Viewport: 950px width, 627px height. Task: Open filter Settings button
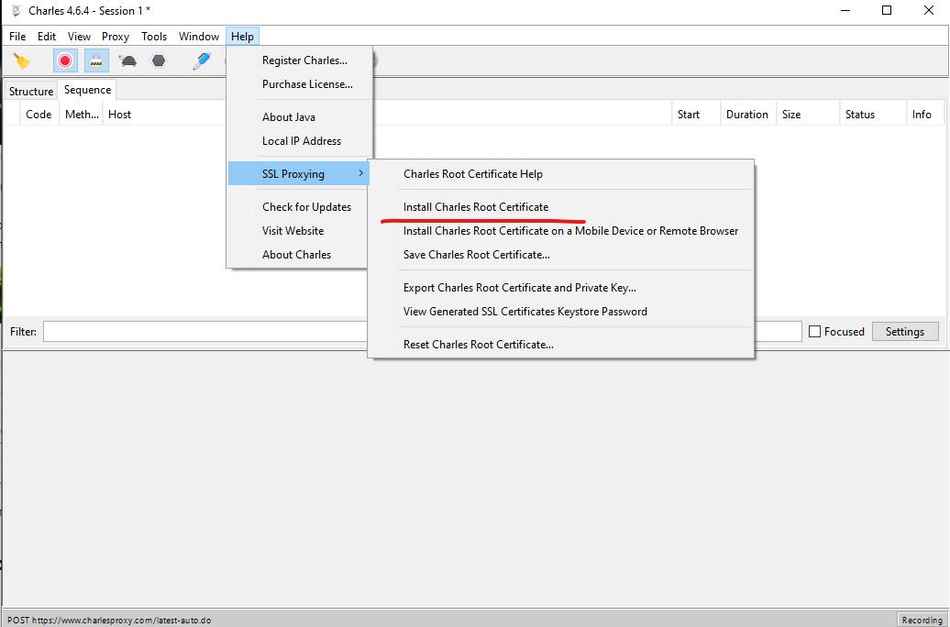[x=905, y=331]
